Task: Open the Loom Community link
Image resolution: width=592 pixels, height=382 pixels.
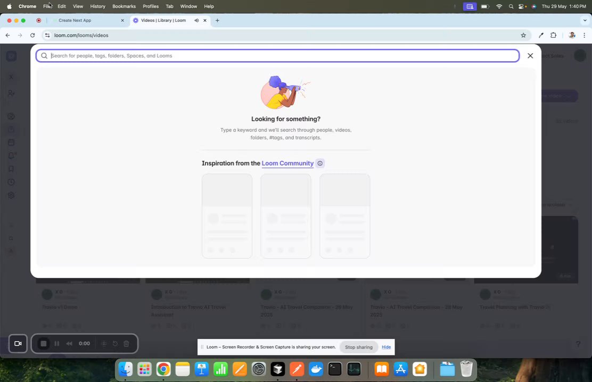Action: pos(287,163)
